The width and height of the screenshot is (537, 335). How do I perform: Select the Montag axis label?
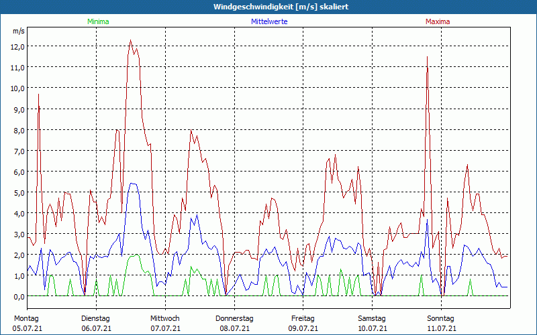26,318
